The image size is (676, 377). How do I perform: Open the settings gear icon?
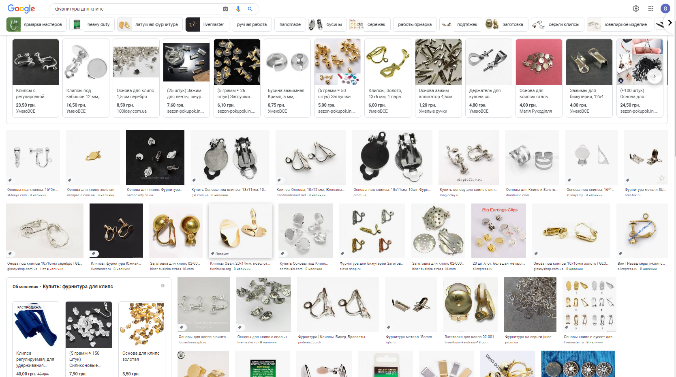click(636, 9)
